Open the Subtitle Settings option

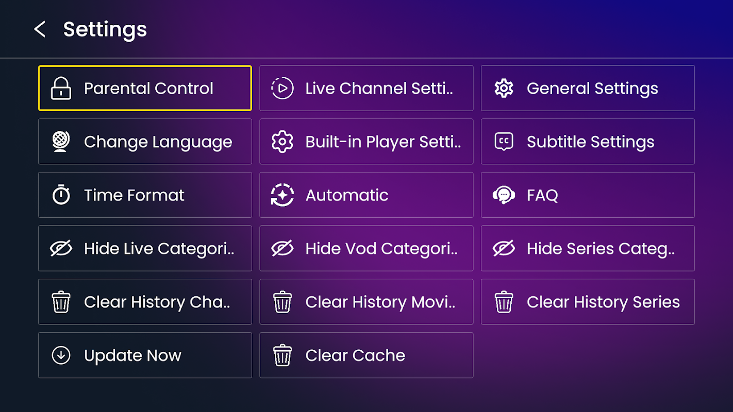point(588,142)
